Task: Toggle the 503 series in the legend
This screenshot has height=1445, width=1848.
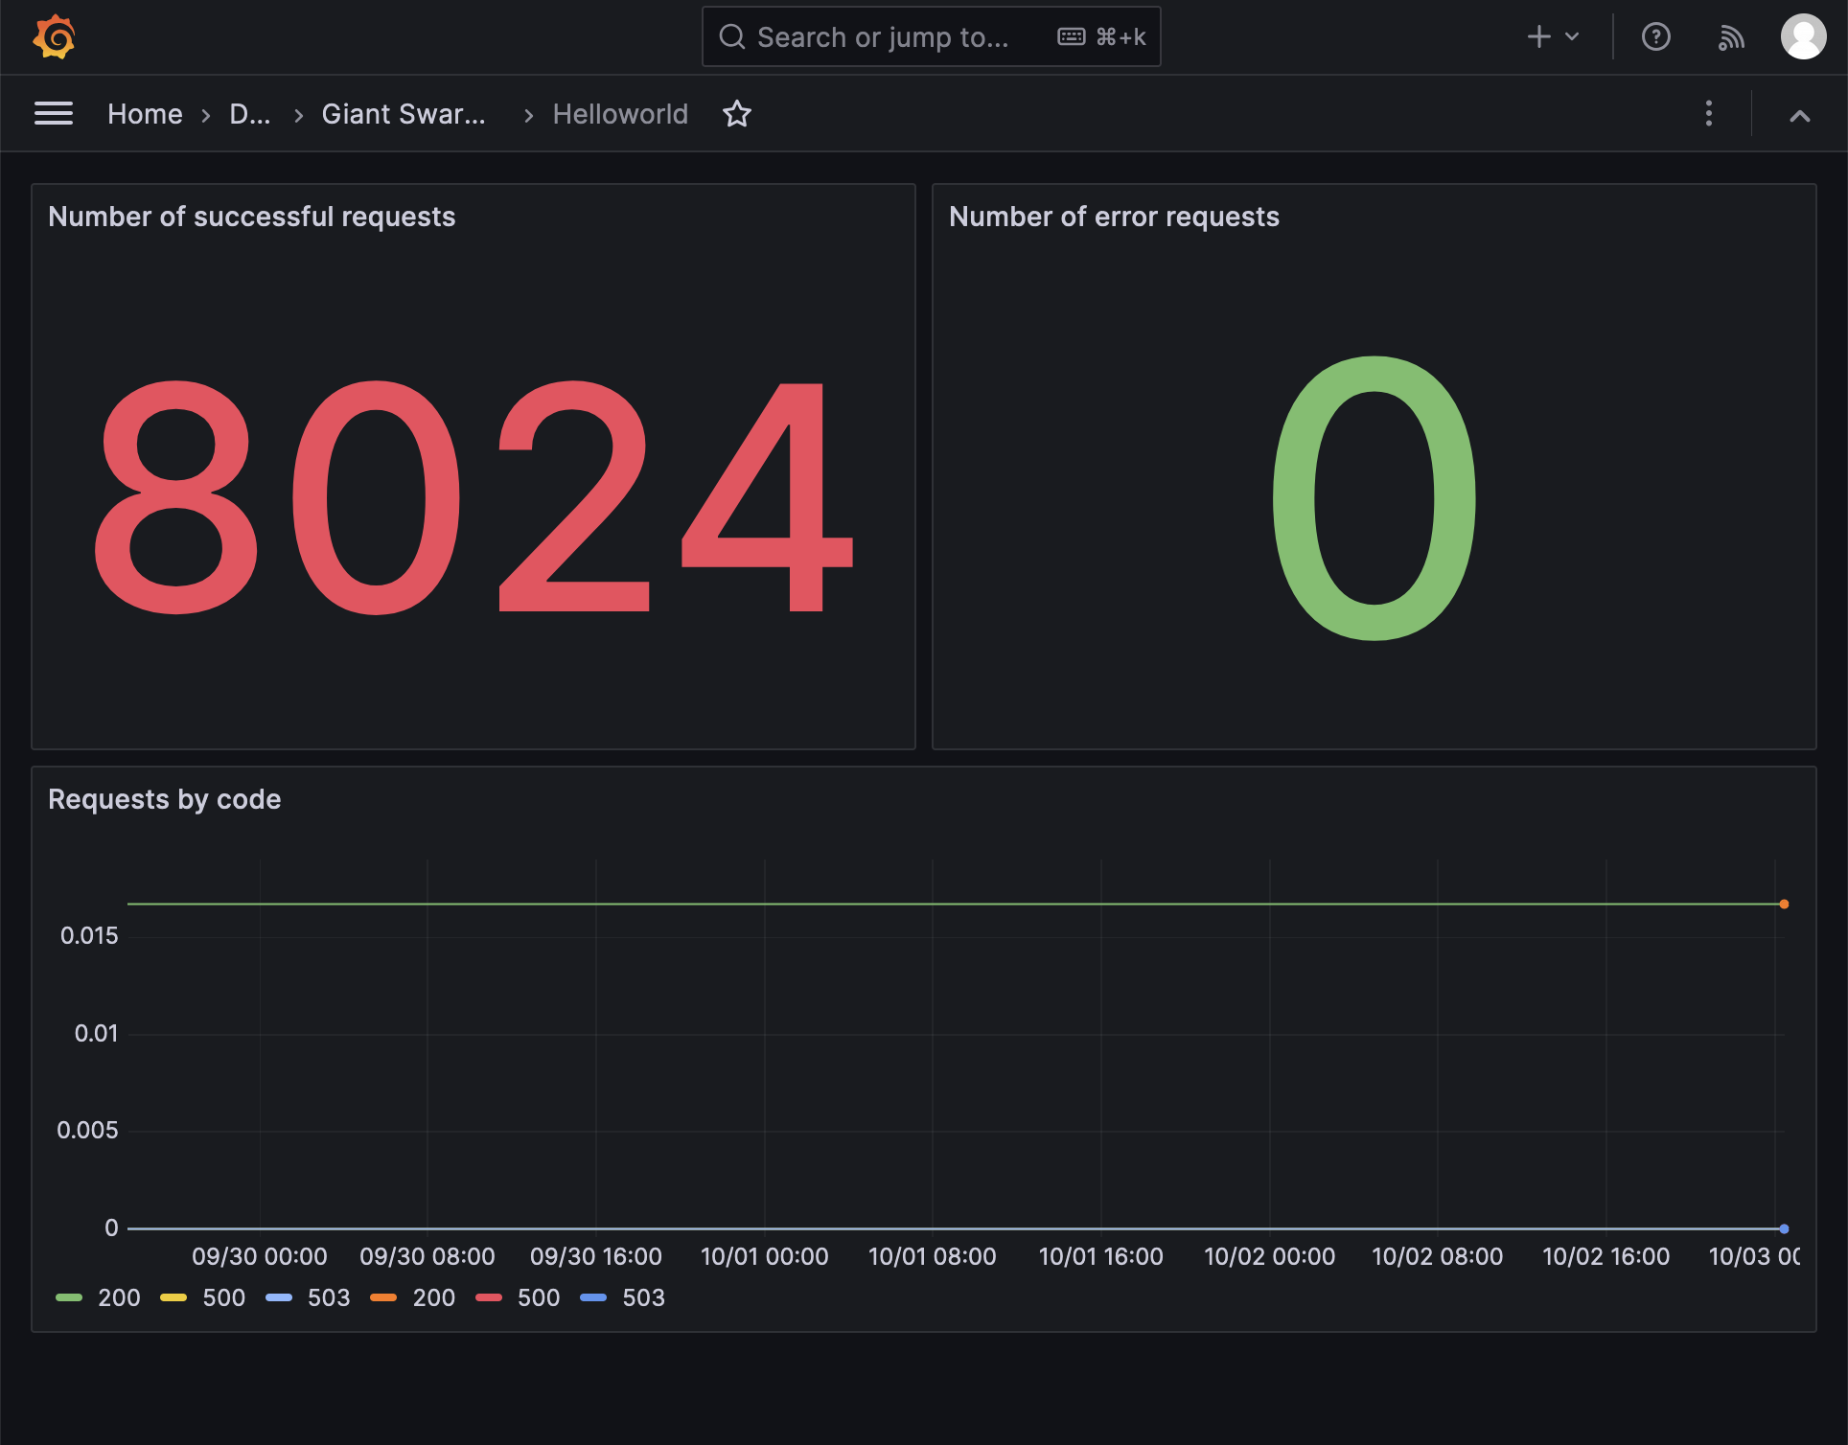Action: [x=330, y=1297]
